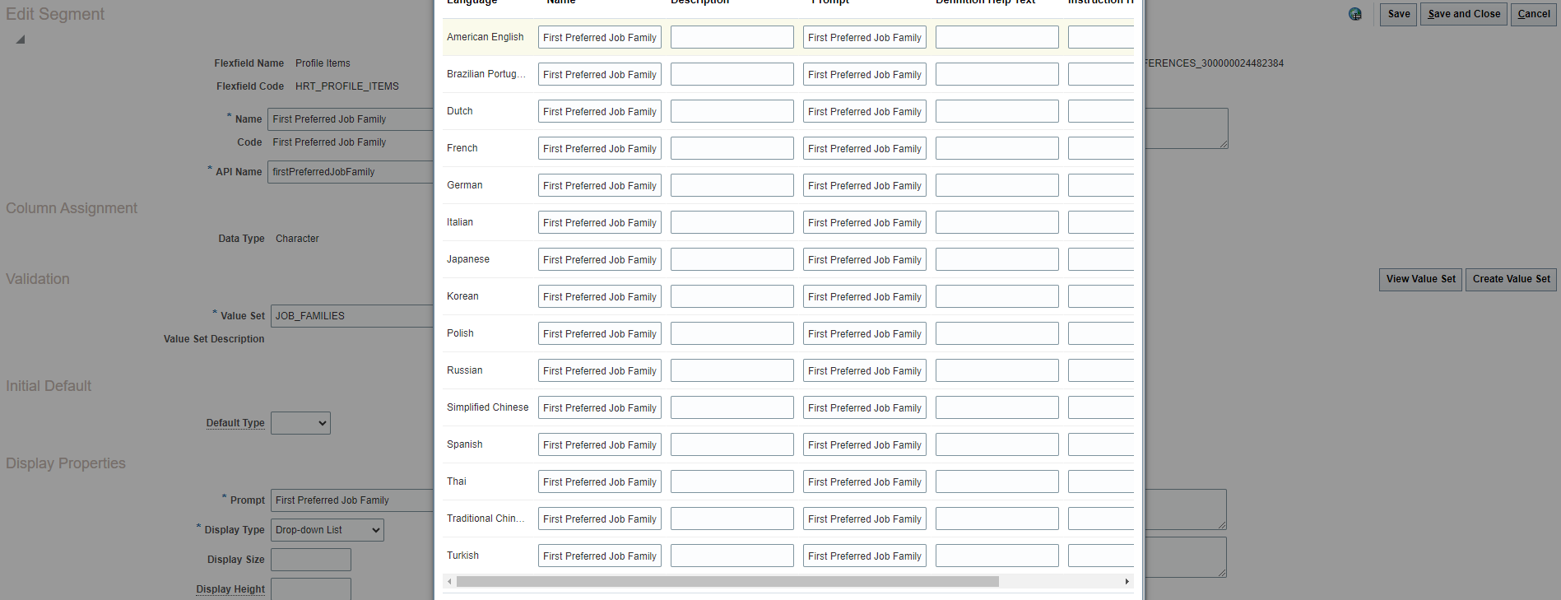Collapse the Edit Segment disclosure triangle
The height and width of the screenshot is (600, 1561).
point(21,40)
